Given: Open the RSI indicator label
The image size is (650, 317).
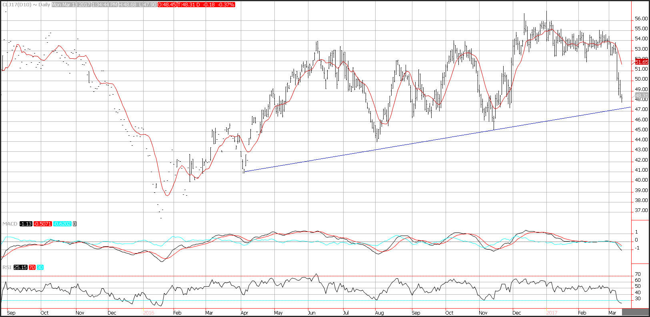Looking at the screenshot, I should click(x=7, y=267).
